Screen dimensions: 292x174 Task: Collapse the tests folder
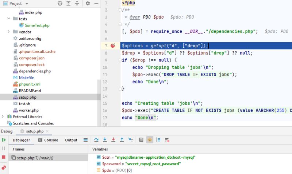click(x=8, y=19)
